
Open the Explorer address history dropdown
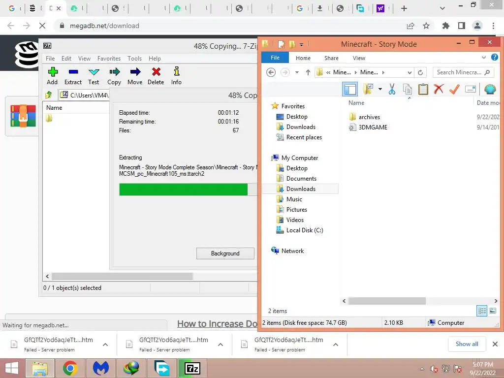pos(409,72)
